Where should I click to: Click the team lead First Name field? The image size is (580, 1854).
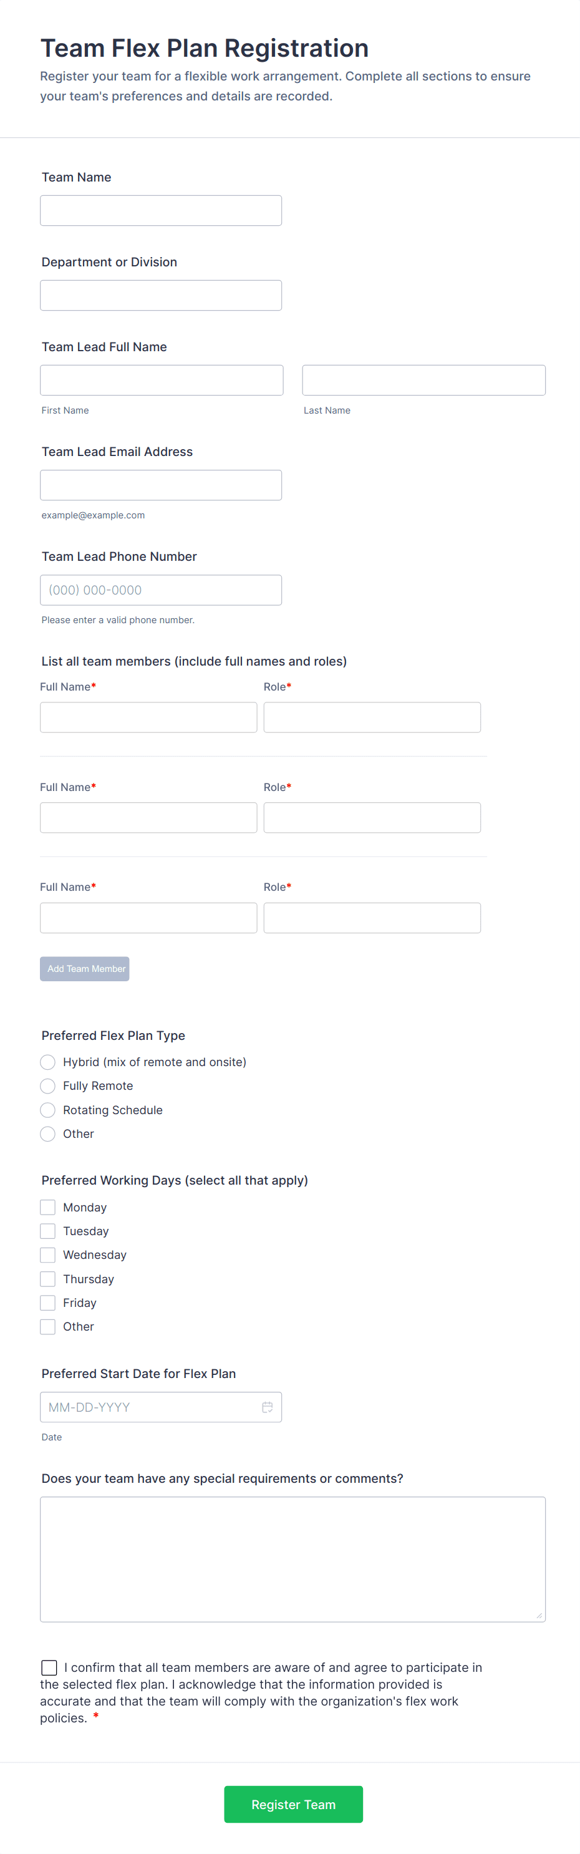click(161, 380)
